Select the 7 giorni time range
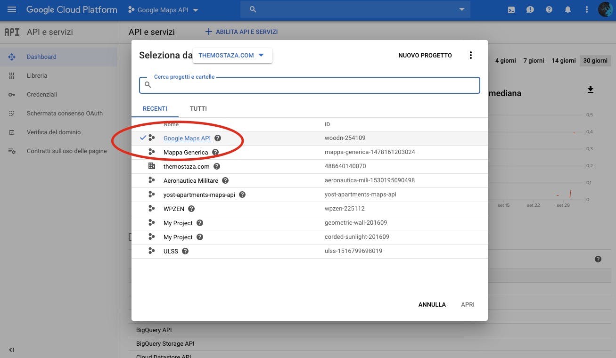 pyautogui.click(x=533, y=60)
